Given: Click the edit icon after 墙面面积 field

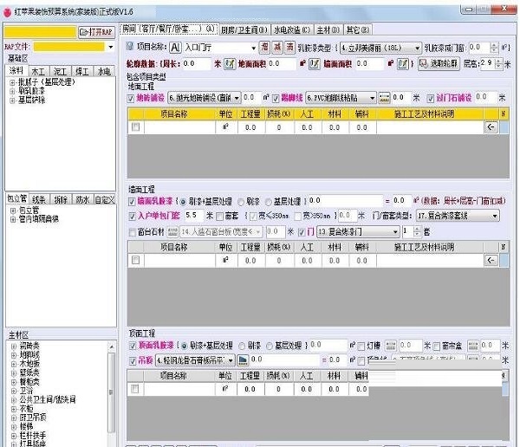Looking at the screenshot, I should point(403,63).
